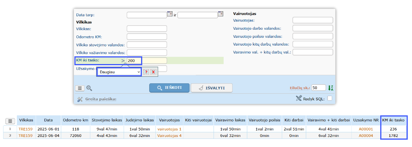This screenshot has width=412, height=147.
Task: Open the TRE159 link in row 1
Action: point(26,129)
